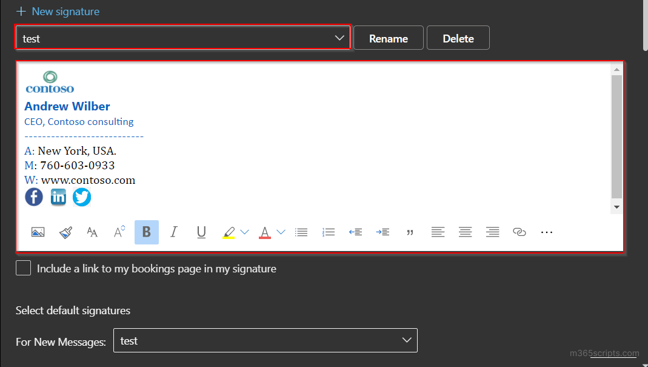Insert an image into the signature
This screenshot has width=648, height=367.
pos(38,232)
